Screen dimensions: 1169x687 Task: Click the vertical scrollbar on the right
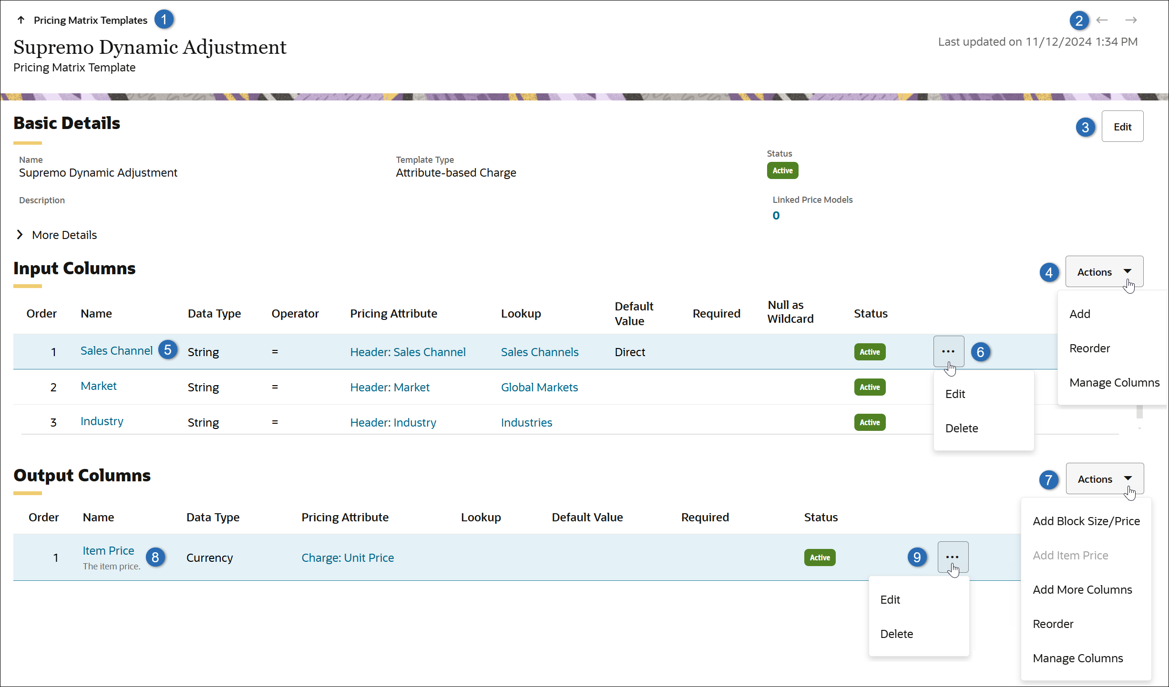(1139, 412)
